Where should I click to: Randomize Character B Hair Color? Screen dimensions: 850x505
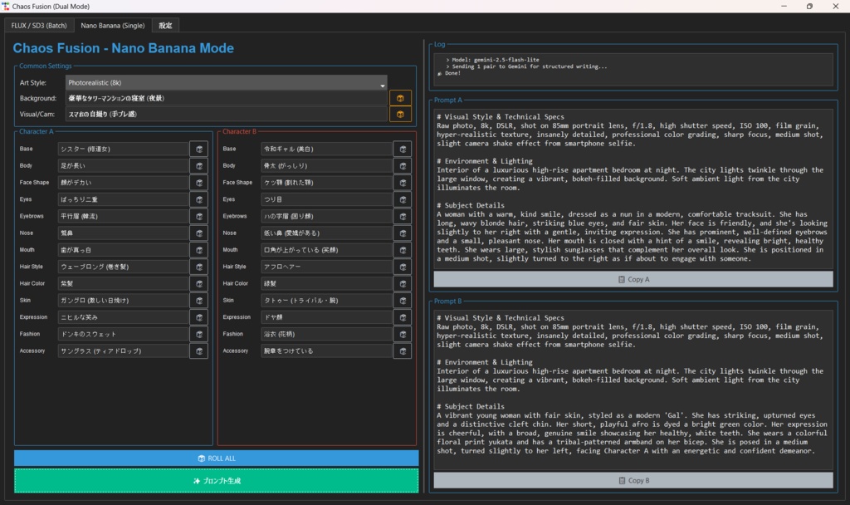[x=403, y=284]
